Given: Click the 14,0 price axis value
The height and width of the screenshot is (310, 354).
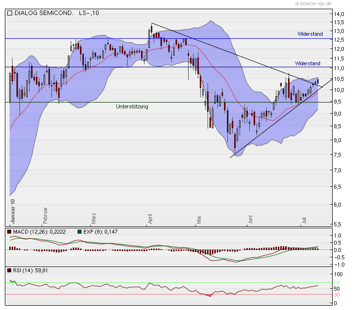Looking at the screenshot, I should [x=339, y=14].
